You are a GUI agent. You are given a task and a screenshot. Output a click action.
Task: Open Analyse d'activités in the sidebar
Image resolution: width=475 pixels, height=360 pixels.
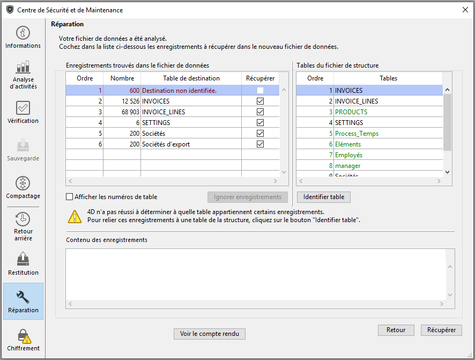point(23,68)
